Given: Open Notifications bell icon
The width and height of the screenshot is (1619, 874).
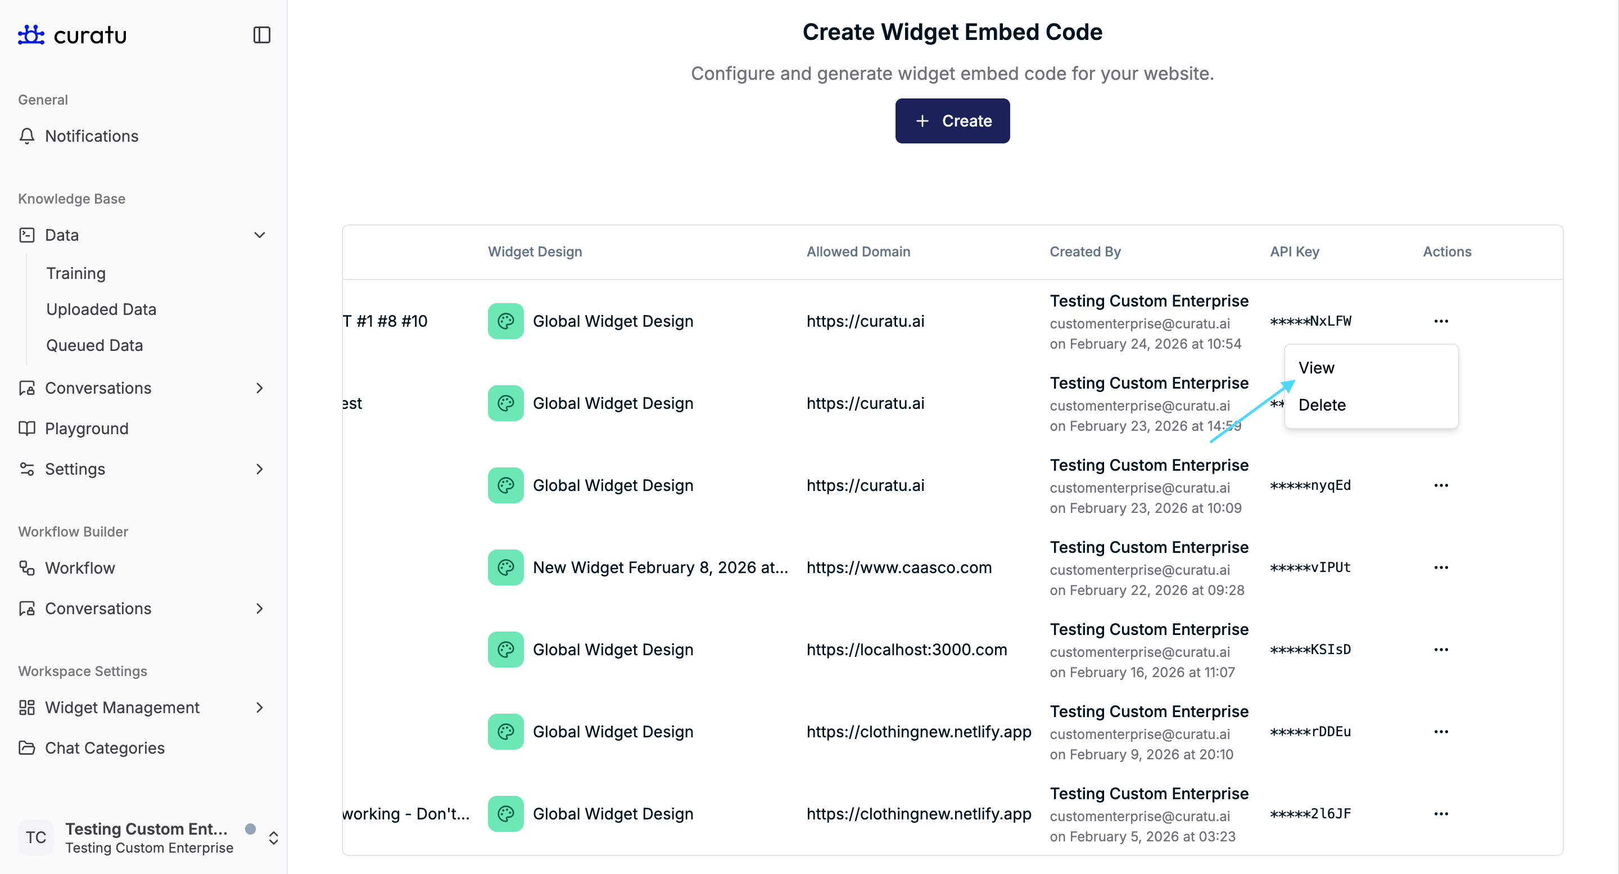Looking at the screenshot, I should (26, 136).
